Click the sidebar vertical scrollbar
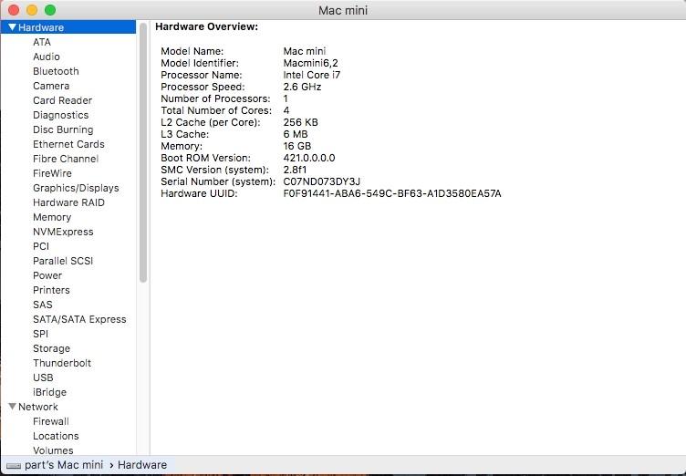The width and height of the screenshot is (686, 476). [143, 152]
